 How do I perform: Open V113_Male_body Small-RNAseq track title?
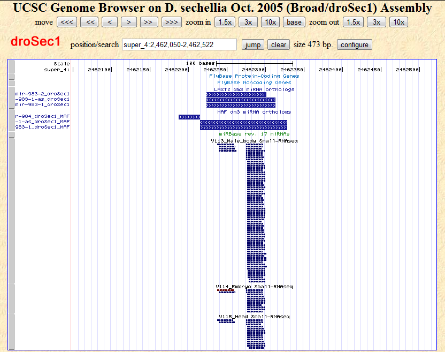254,140
